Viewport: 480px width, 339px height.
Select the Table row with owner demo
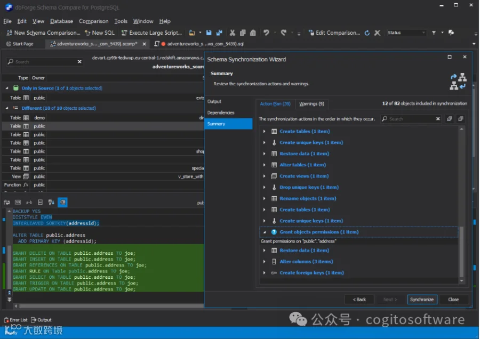(103, 118)
